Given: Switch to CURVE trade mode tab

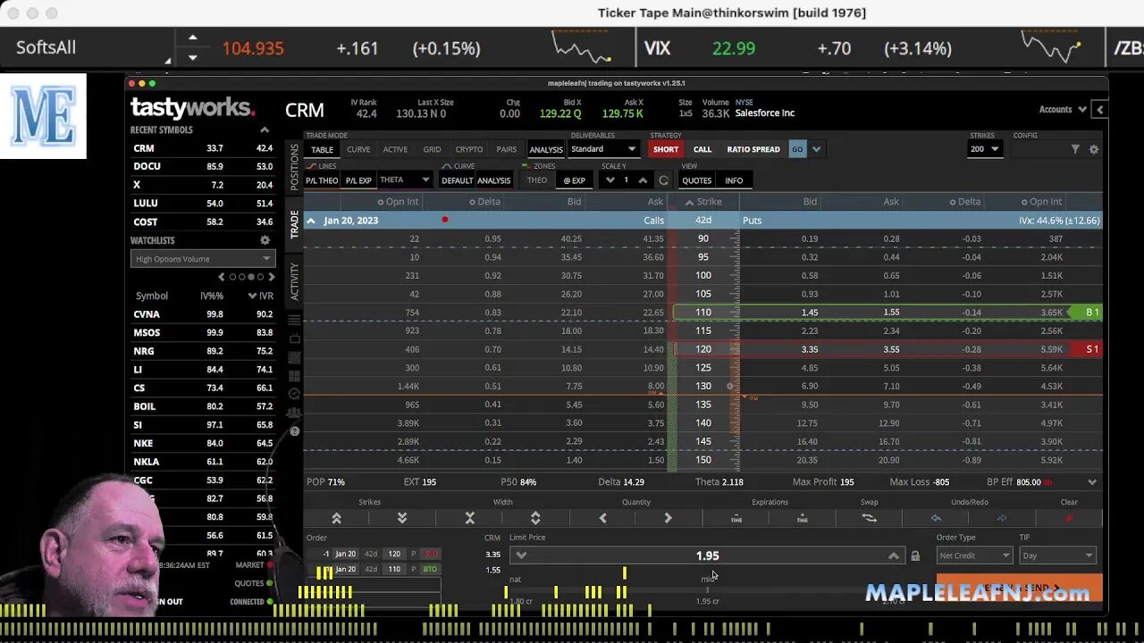Looking at the screenshot, I should click(358, 149).
